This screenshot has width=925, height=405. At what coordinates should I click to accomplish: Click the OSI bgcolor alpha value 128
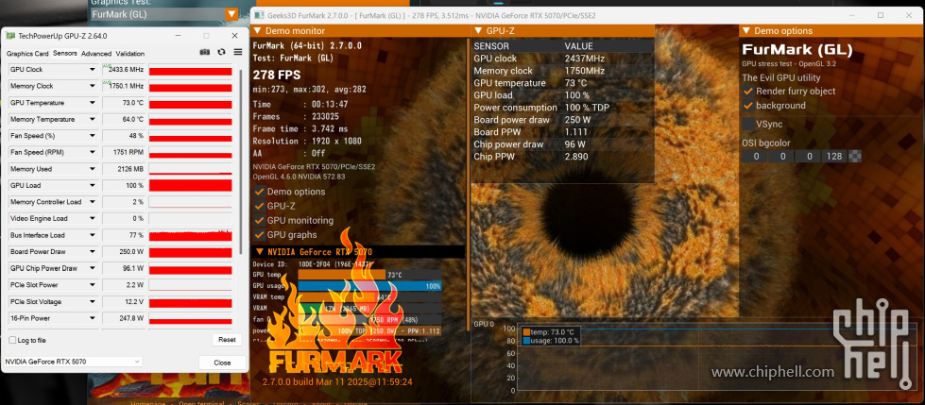[x=834, y=156]
